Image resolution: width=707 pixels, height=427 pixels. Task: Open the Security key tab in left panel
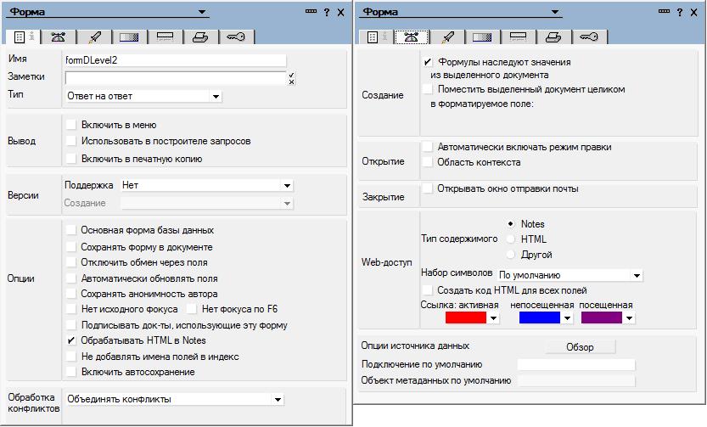tap(233, 37)
